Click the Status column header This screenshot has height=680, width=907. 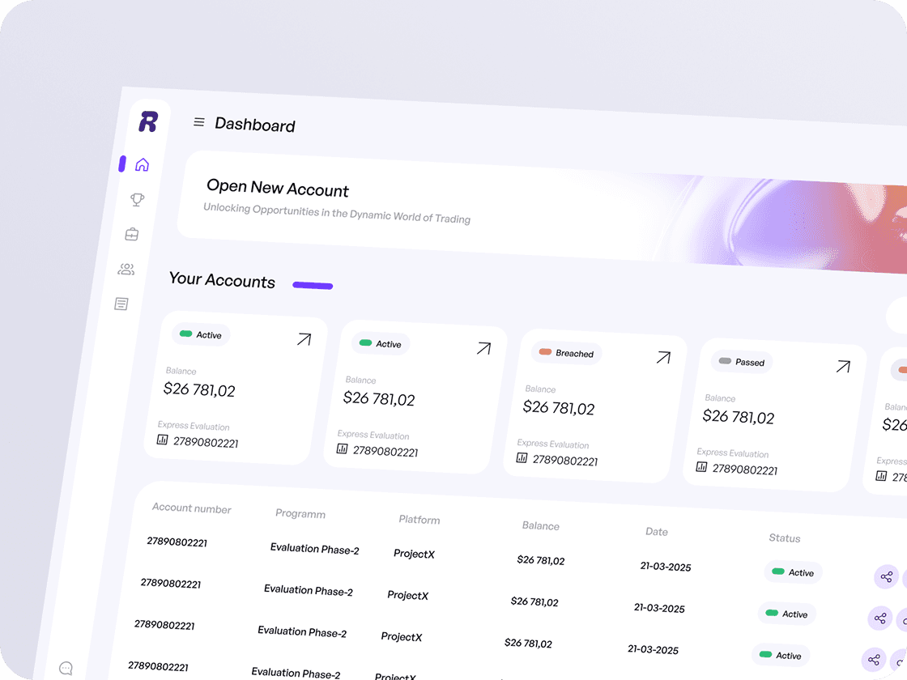[x=785, y=538]
